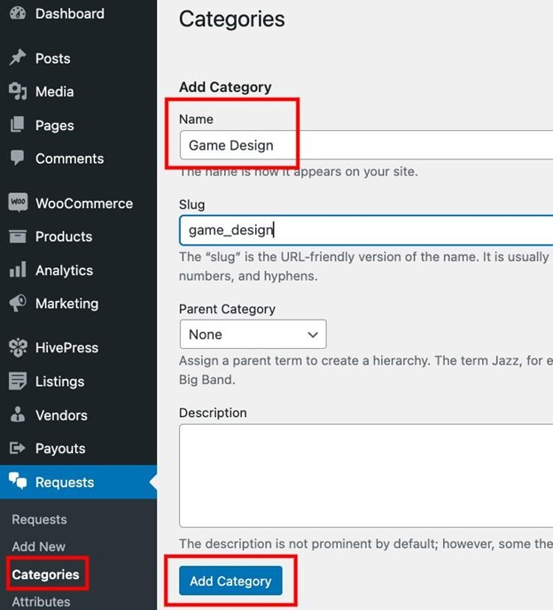
Task: Click the Add New submenu link
Action: click(39, 546)
